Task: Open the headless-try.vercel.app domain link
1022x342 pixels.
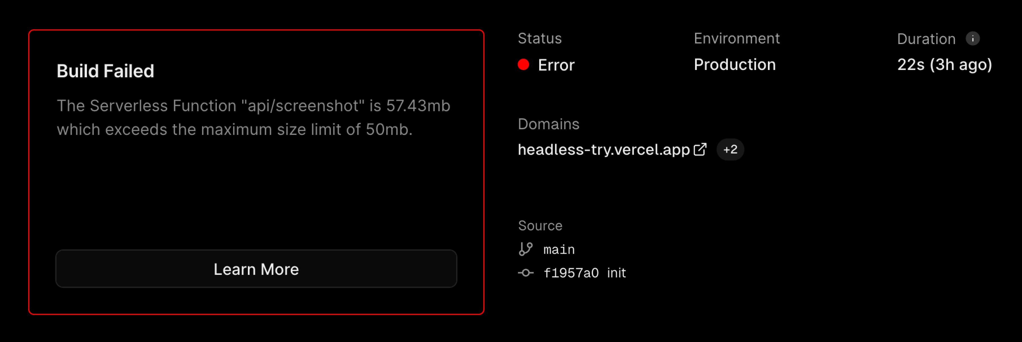Action: [x=604, y=150]
